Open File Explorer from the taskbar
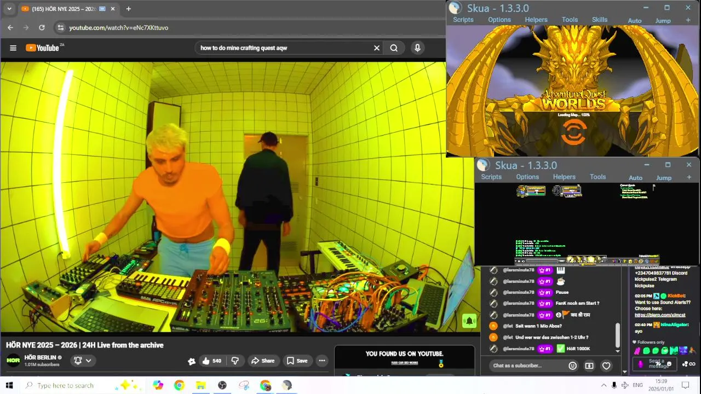 click(x=200, y=385)
